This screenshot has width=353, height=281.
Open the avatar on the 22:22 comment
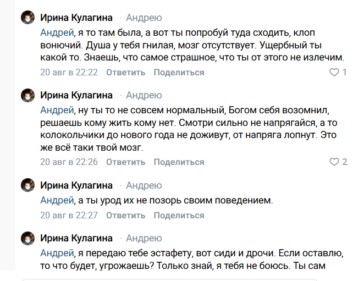(x=27, y=17)
